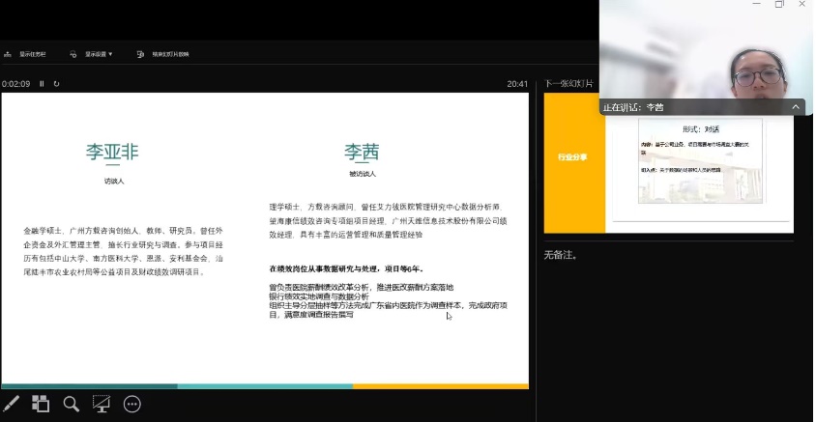Click 结束幻灯片放映 to end slideshow
This screenshot has height=422, width=816.
click(x=164, y=54)
